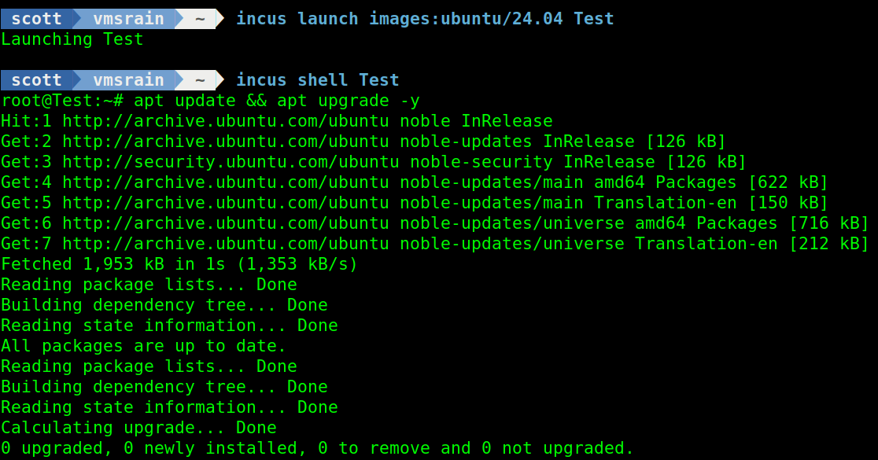Click the "Calculating upgrade... Done" line
Viewport: 878px width, 460px height.
click(138, 427)
